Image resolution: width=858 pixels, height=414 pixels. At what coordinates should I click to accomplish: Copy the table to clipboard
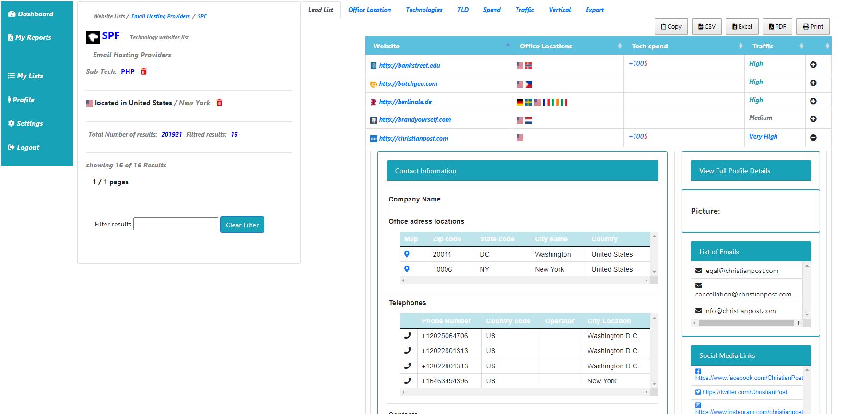pos(671,26)
